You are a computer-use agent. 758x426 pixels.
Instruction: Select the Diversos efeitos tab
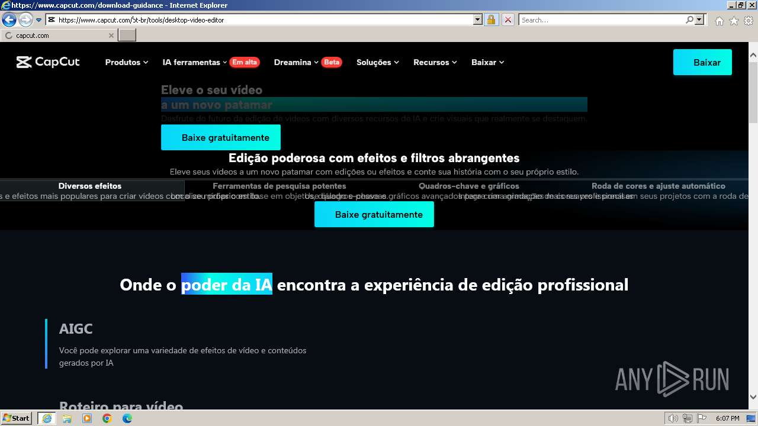point(90,186)
